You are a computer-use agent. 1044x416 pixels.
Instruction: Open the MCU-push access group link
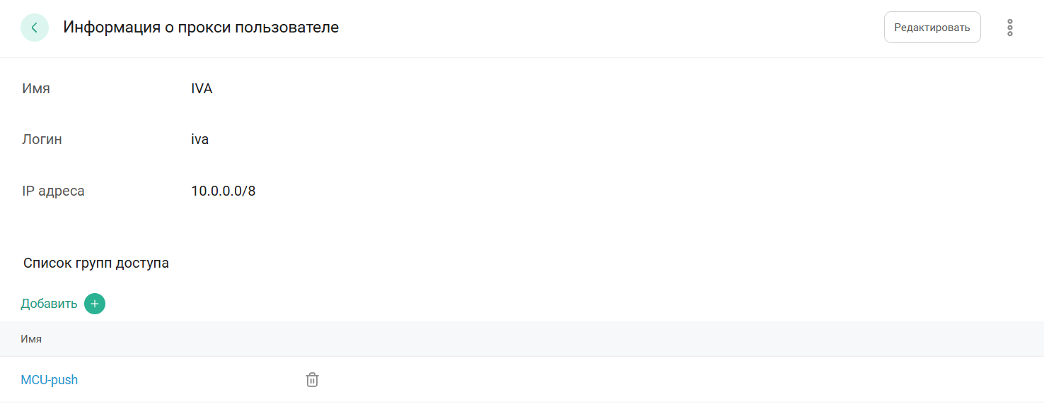click(50, 380)
